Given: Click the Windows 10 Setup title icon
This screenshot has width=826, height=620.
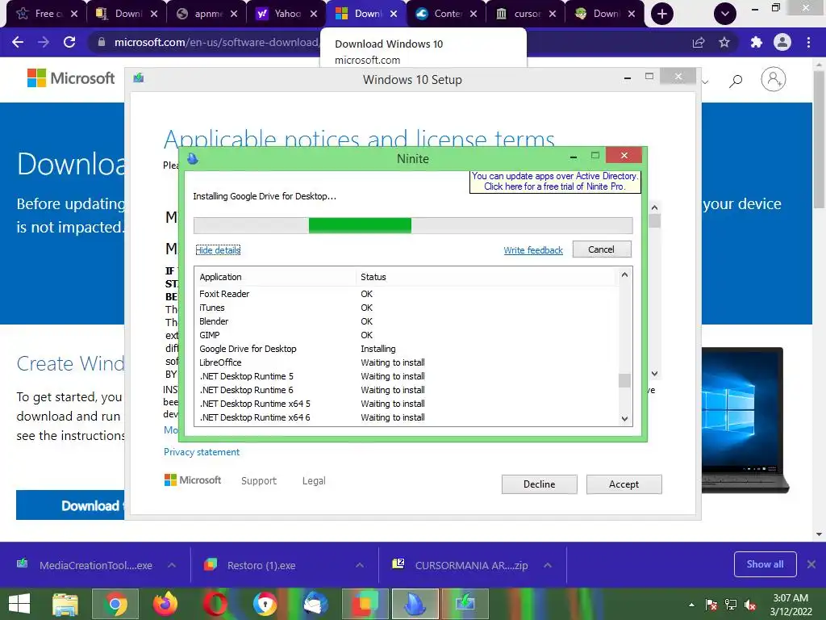Looking at the screenshot, I should point(139,78).
